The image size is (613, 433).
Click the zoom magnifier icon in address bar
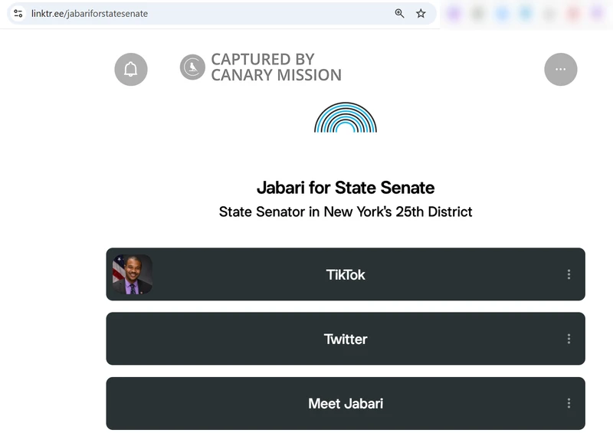click(x=399, y=13)
